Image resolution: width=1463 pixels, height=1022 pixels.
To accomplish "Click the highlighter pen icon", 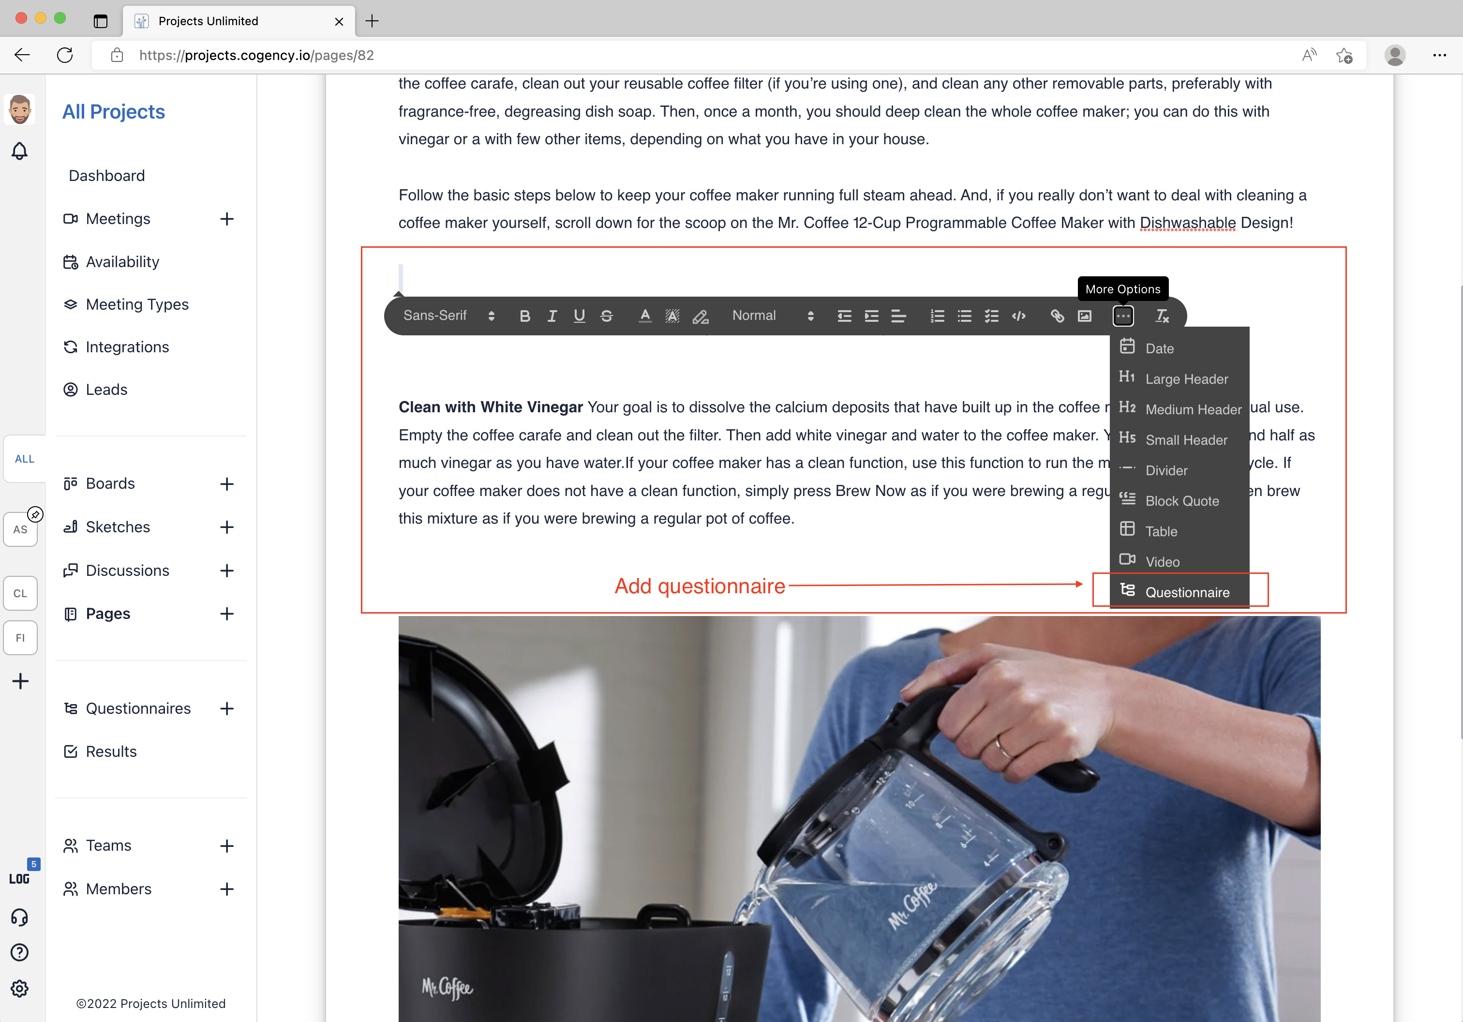I will [700, 316].
